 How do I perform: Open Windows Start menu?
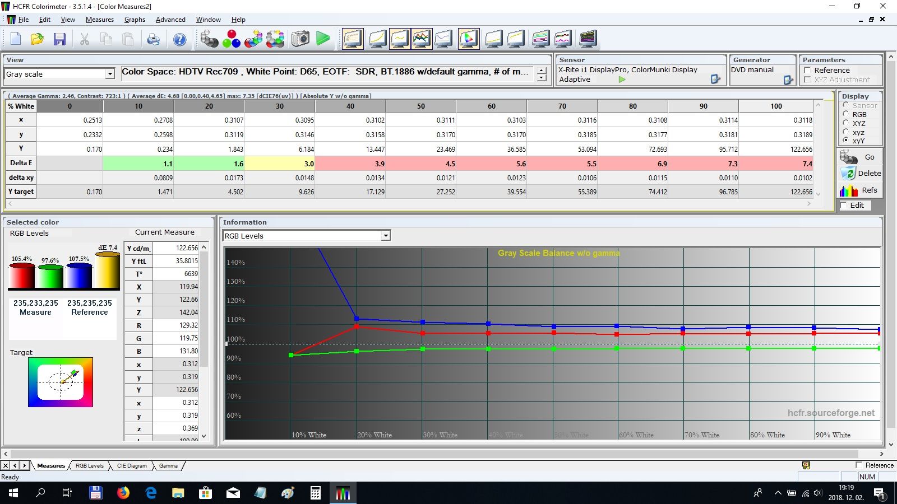(x=13, y=493)
